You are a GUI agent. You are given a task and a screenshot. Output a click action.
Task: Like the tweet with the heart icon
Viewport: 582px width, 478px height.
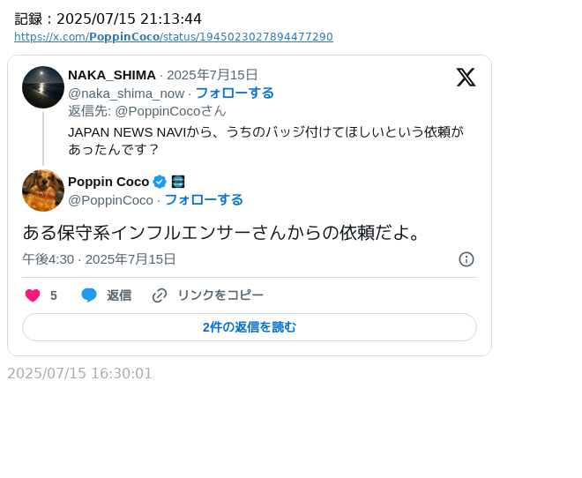click(x=33, y=295)
